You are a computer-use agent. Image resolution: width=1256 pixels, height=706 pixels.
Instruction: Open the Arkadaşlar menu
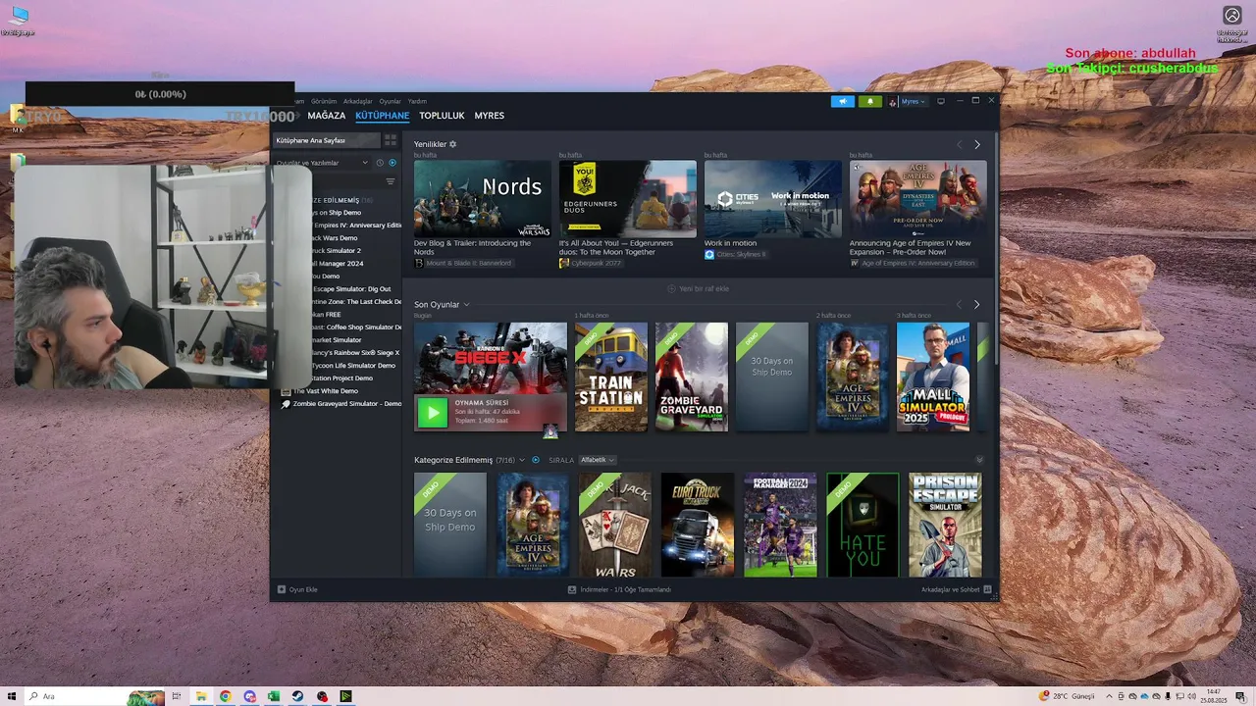coord(358,101)
